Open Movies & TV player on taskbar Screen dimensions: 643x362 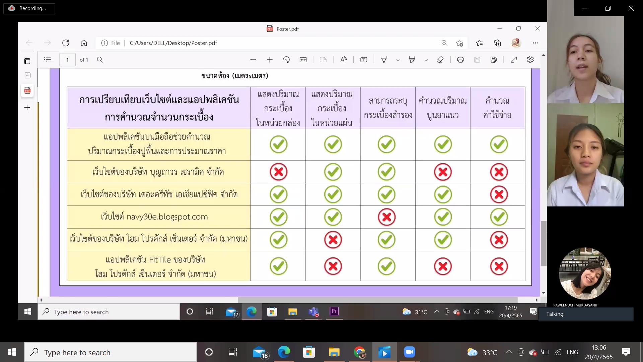pos(384,352)
